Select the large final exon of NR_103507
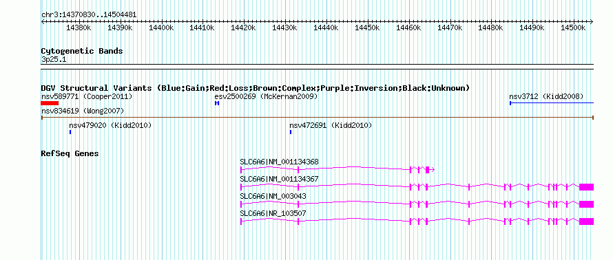 pos(586,221)
